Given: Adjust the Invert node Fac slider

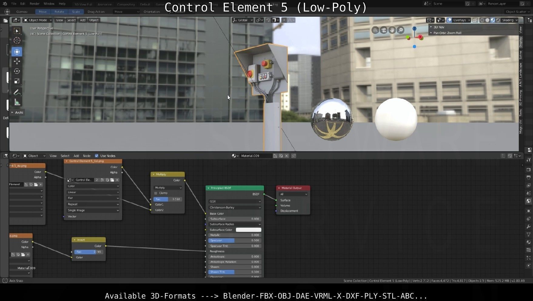Looking at the screenshot, I should (x=88, y=252).
